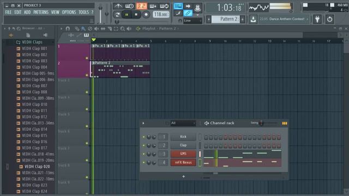Click the Pattern 2 selector
This screenshot has width=349, height=196.
(x=225, y=19)
